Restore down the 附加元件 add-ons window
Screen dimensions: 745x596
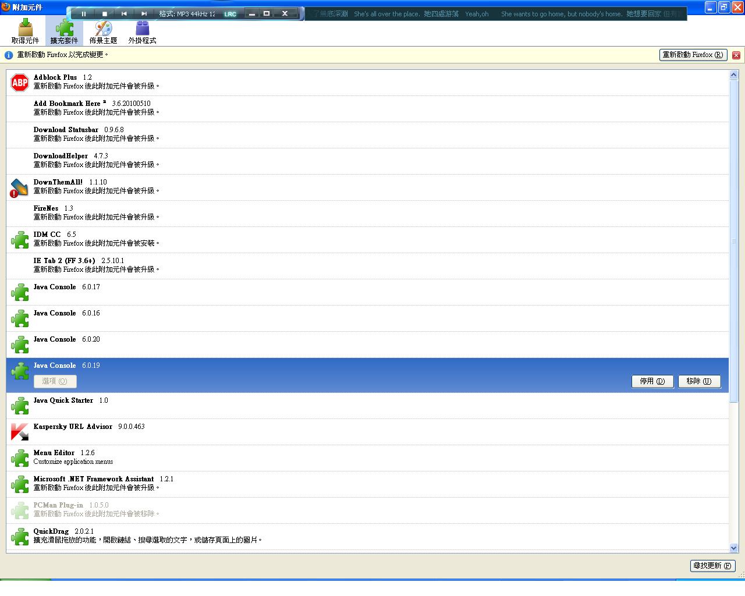click(x=724, y=7)
